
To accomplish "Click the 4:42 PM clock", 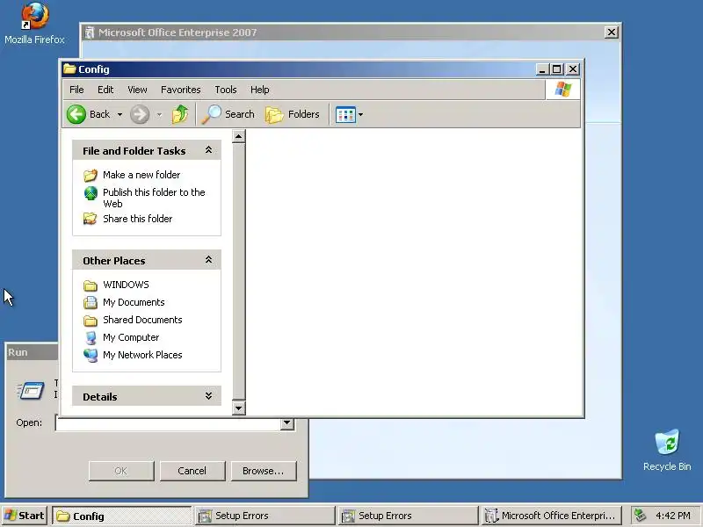I will [x=673, y=516].
